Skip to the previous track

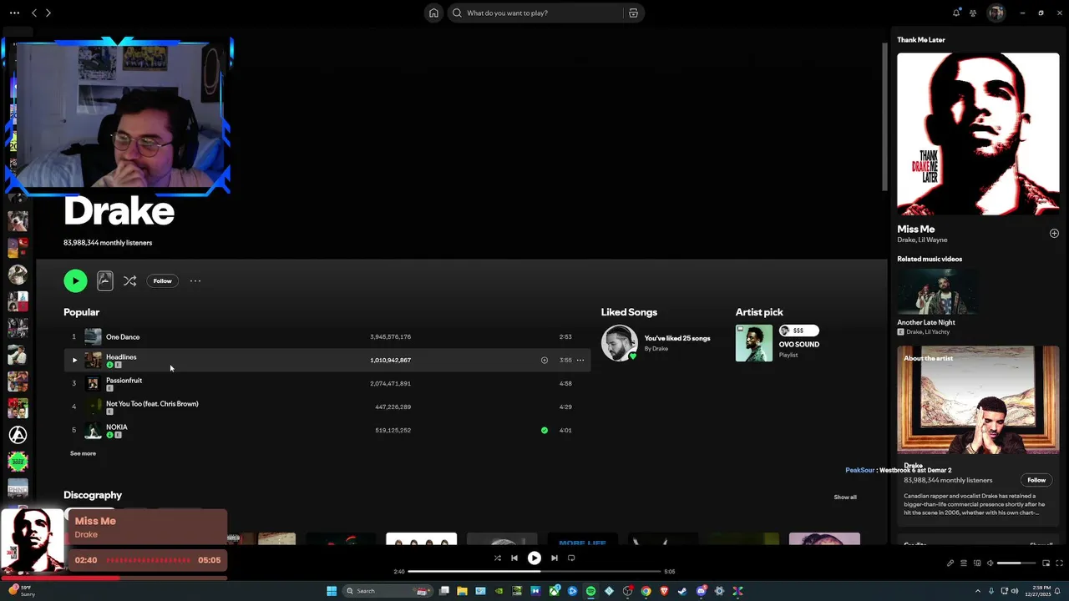514,558
